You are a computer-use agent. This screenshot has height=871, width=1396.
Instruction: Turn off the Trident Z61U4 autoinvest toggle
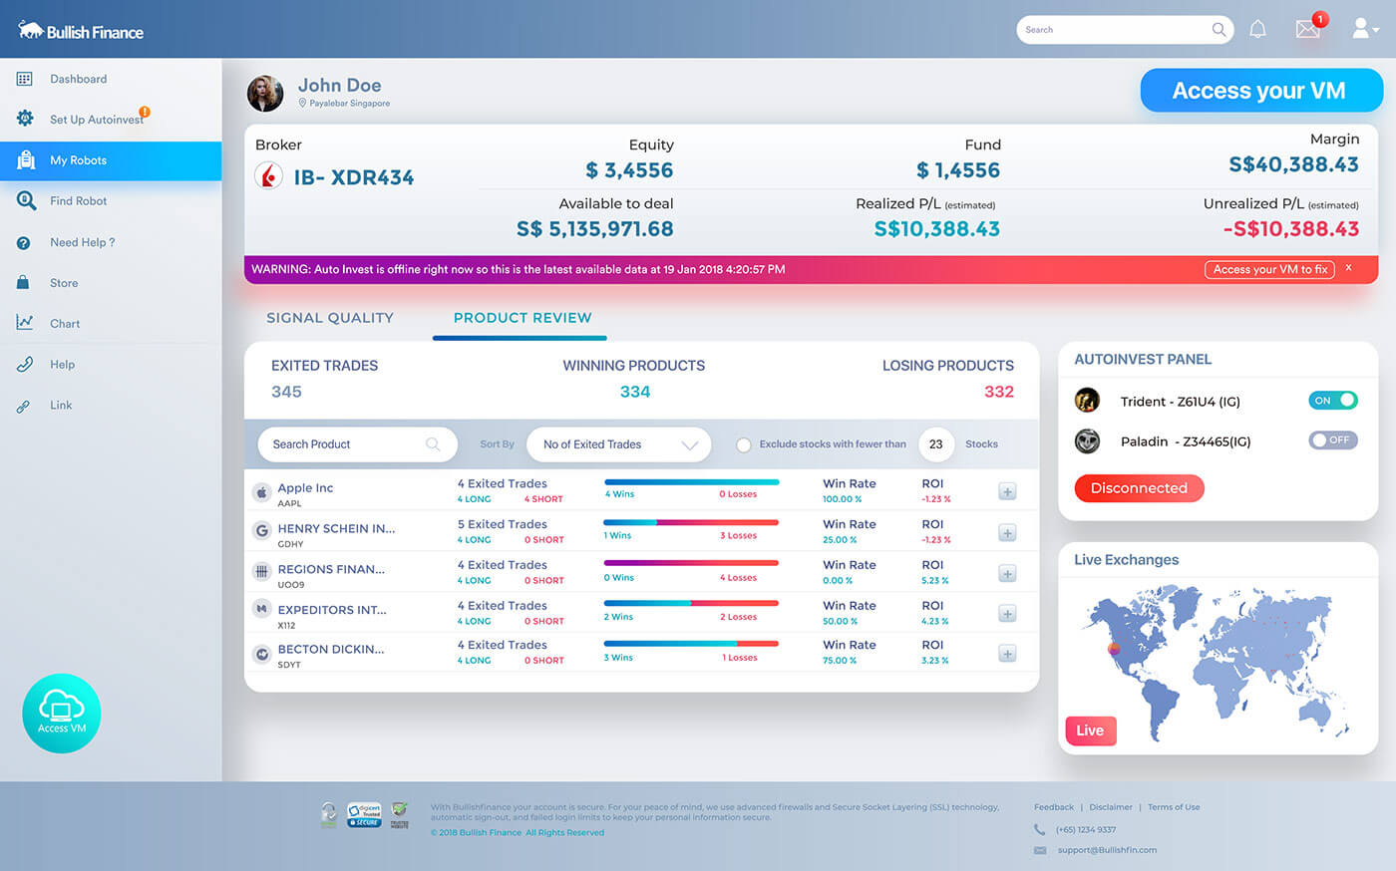tap(1333, 401)
